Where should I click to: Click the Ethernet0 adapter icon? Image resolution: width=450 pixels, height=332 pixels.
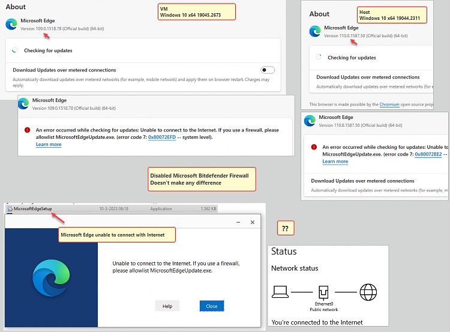pyautogui.click(x=323, y=292)
